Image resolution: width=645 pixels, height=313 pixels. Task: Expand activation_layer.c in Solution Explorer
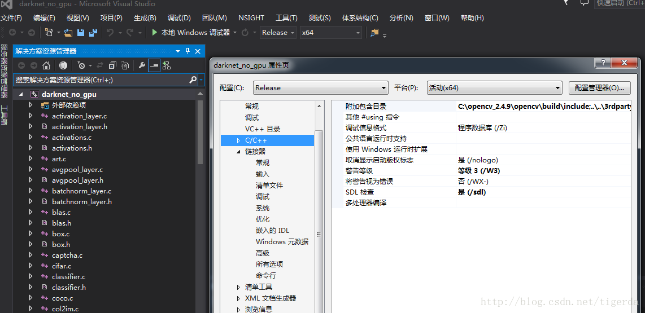[x=30, y=116]
